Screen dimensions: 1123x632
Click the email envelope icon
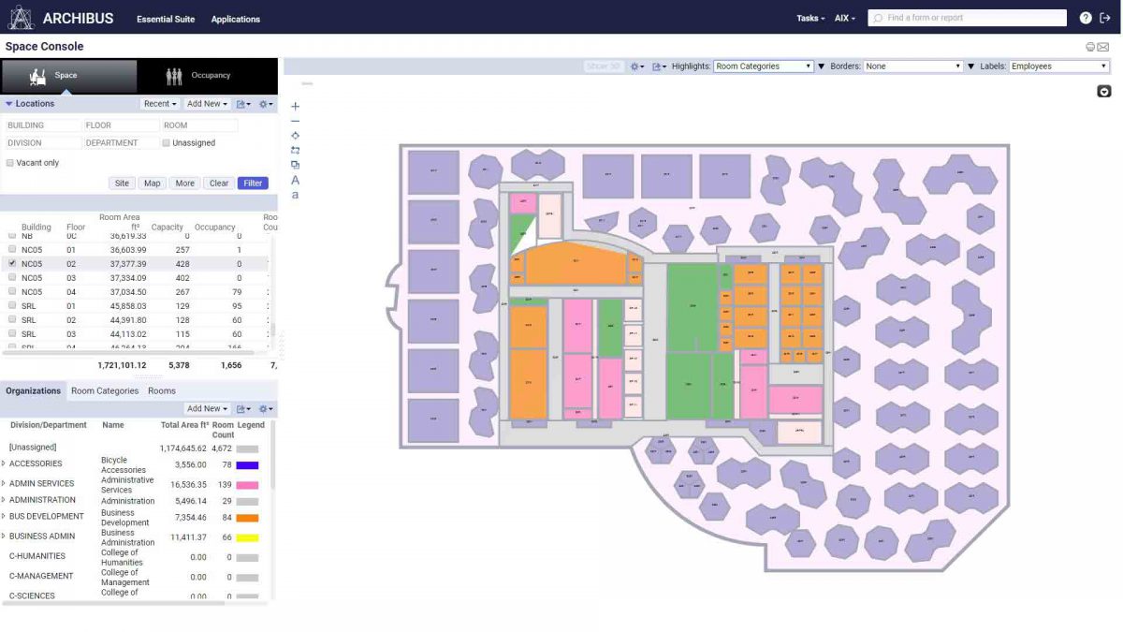[1103, 47]
